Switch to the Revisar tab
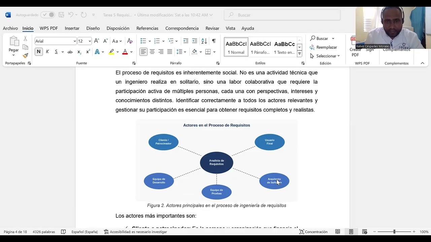 pos(212,28)
